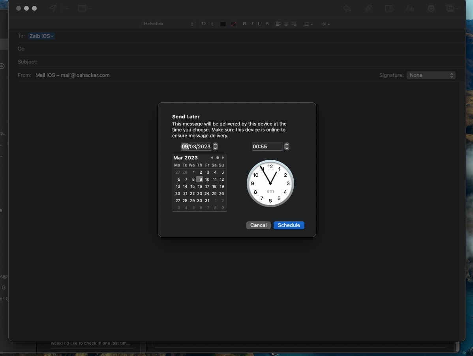The height and width of the screenshot is (356, 473).
Task: Click the analog clock face
Action: 270,183
